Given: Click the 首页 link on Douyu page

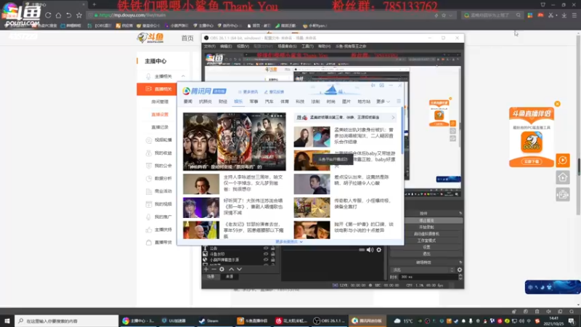Looking at the screenshot, I should coord(187,39).
